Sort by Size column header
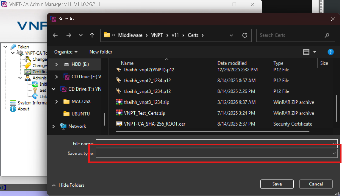Screen dimensions: 342x196 point(324,63)
